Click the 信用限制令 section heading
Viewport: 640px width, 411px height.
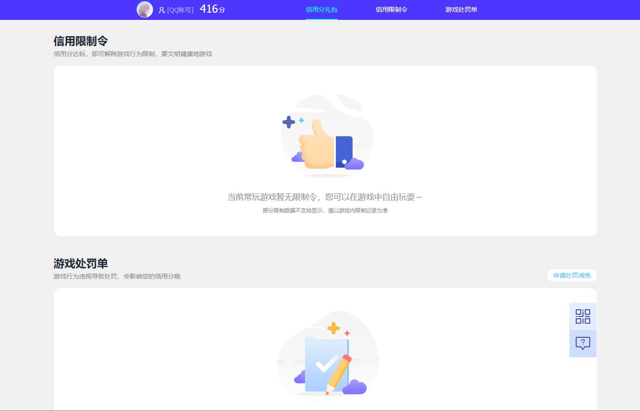[81, 41]
